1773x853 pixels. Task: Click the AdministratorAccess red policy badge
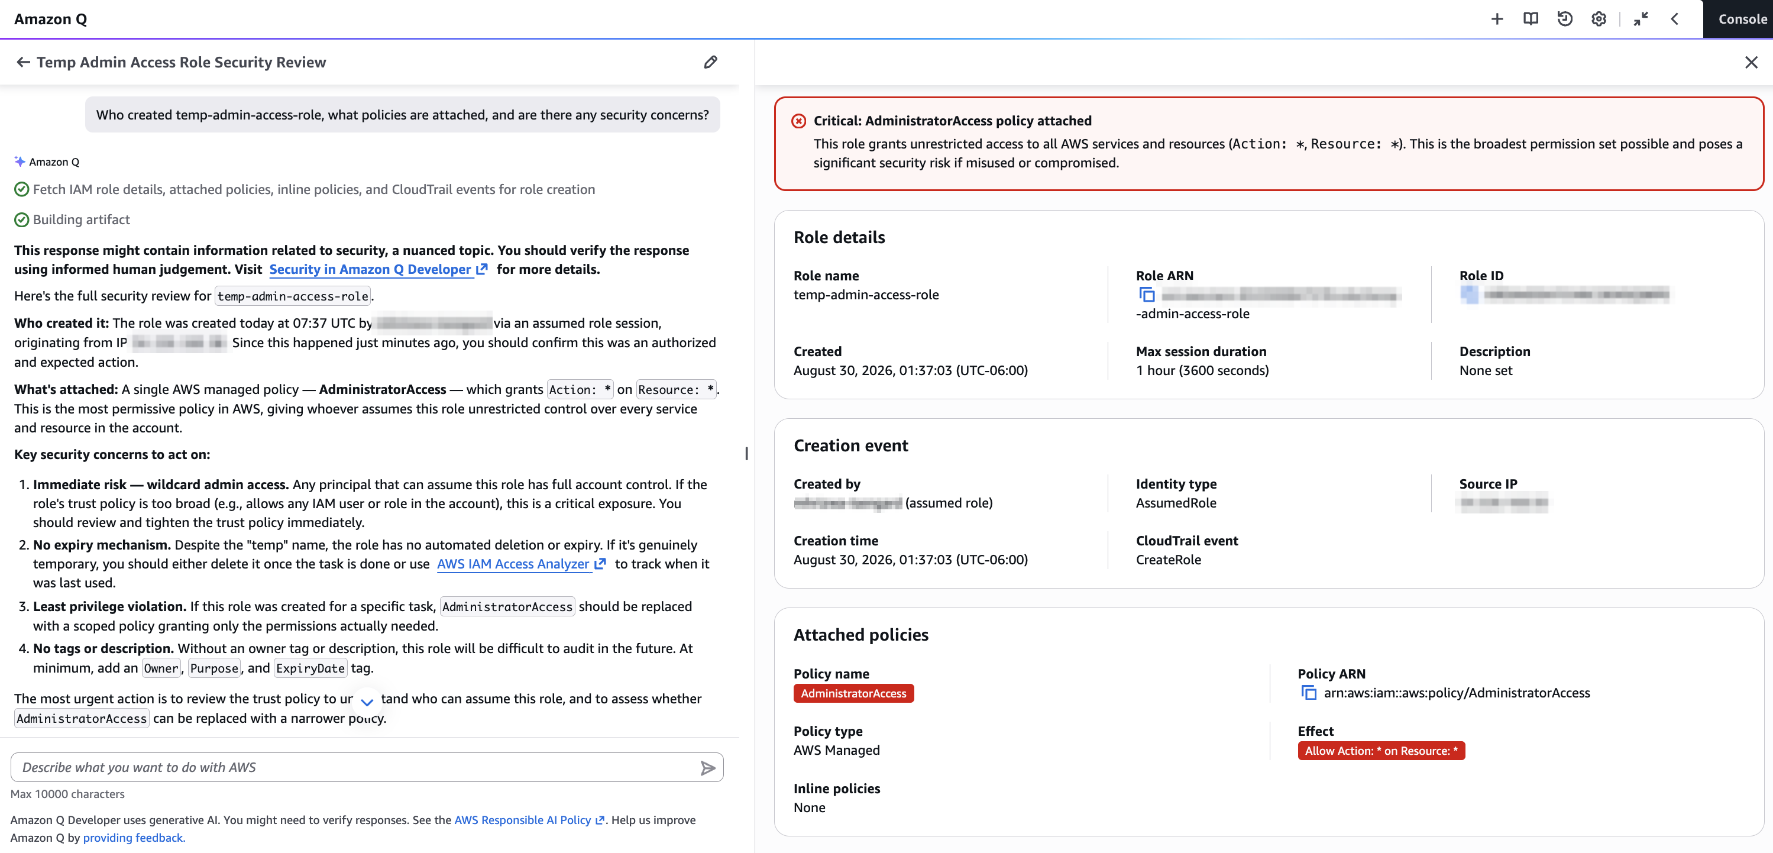click(853, 693)
